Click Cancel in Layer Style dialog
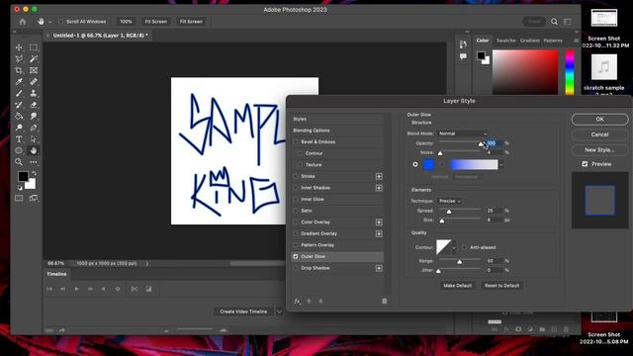The image size is (633, 356). pyautogui.click(x=600, y=134)
